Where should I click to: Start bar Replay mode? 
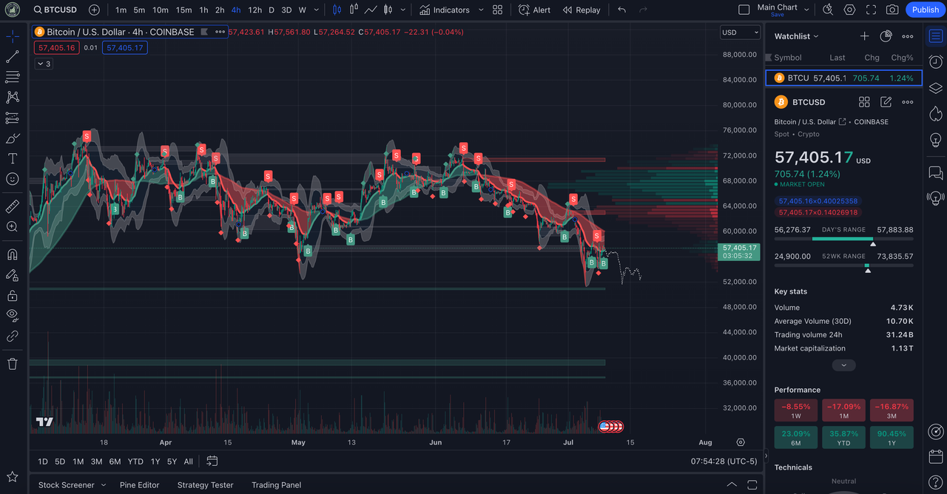pyautogui.click(x=582, y=10)
